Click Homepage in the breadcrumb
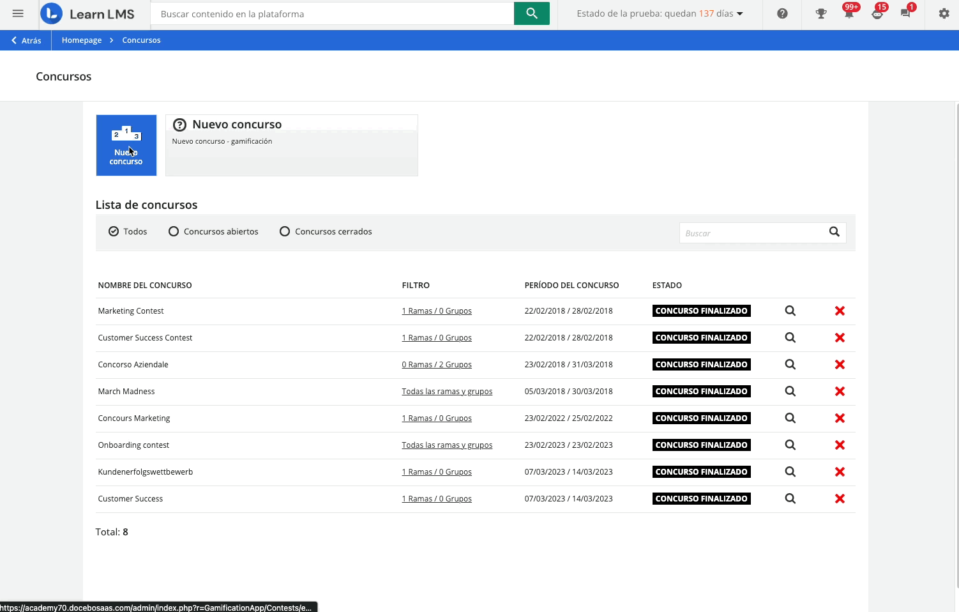The height and width of the screenshot is (612, 959). coord(82,40)
